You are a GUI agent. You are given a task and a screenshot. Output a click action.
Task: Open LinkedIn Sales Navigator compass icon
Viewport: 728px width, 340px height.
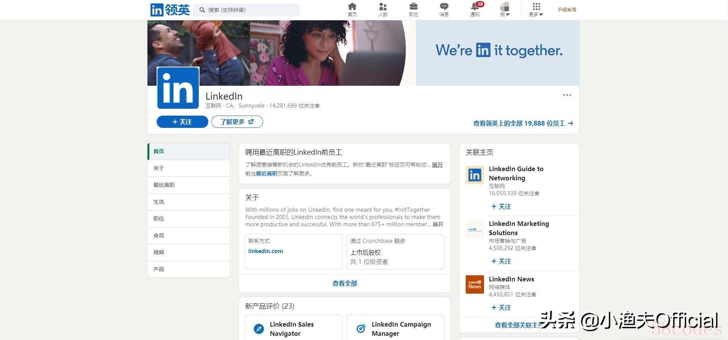pyautogui.click(x=259, y=329)
